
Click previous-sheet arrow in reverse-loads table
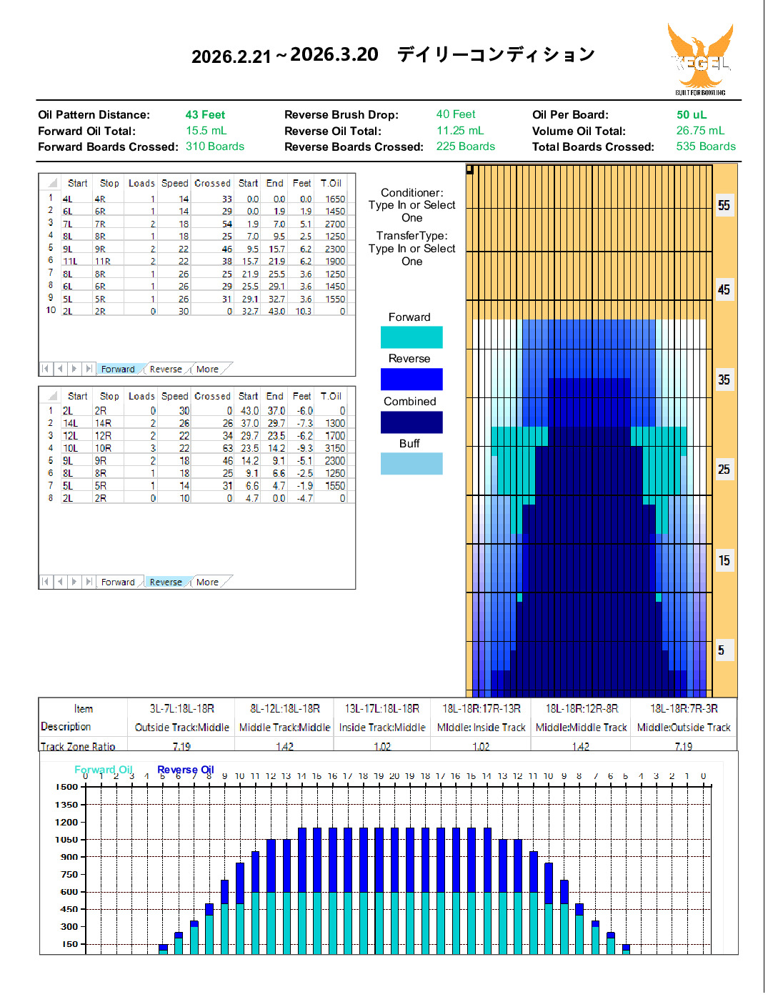click(60, 582)
